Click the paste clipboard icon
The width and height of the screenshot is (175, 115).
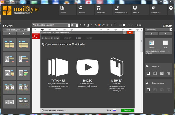(124, 25)
